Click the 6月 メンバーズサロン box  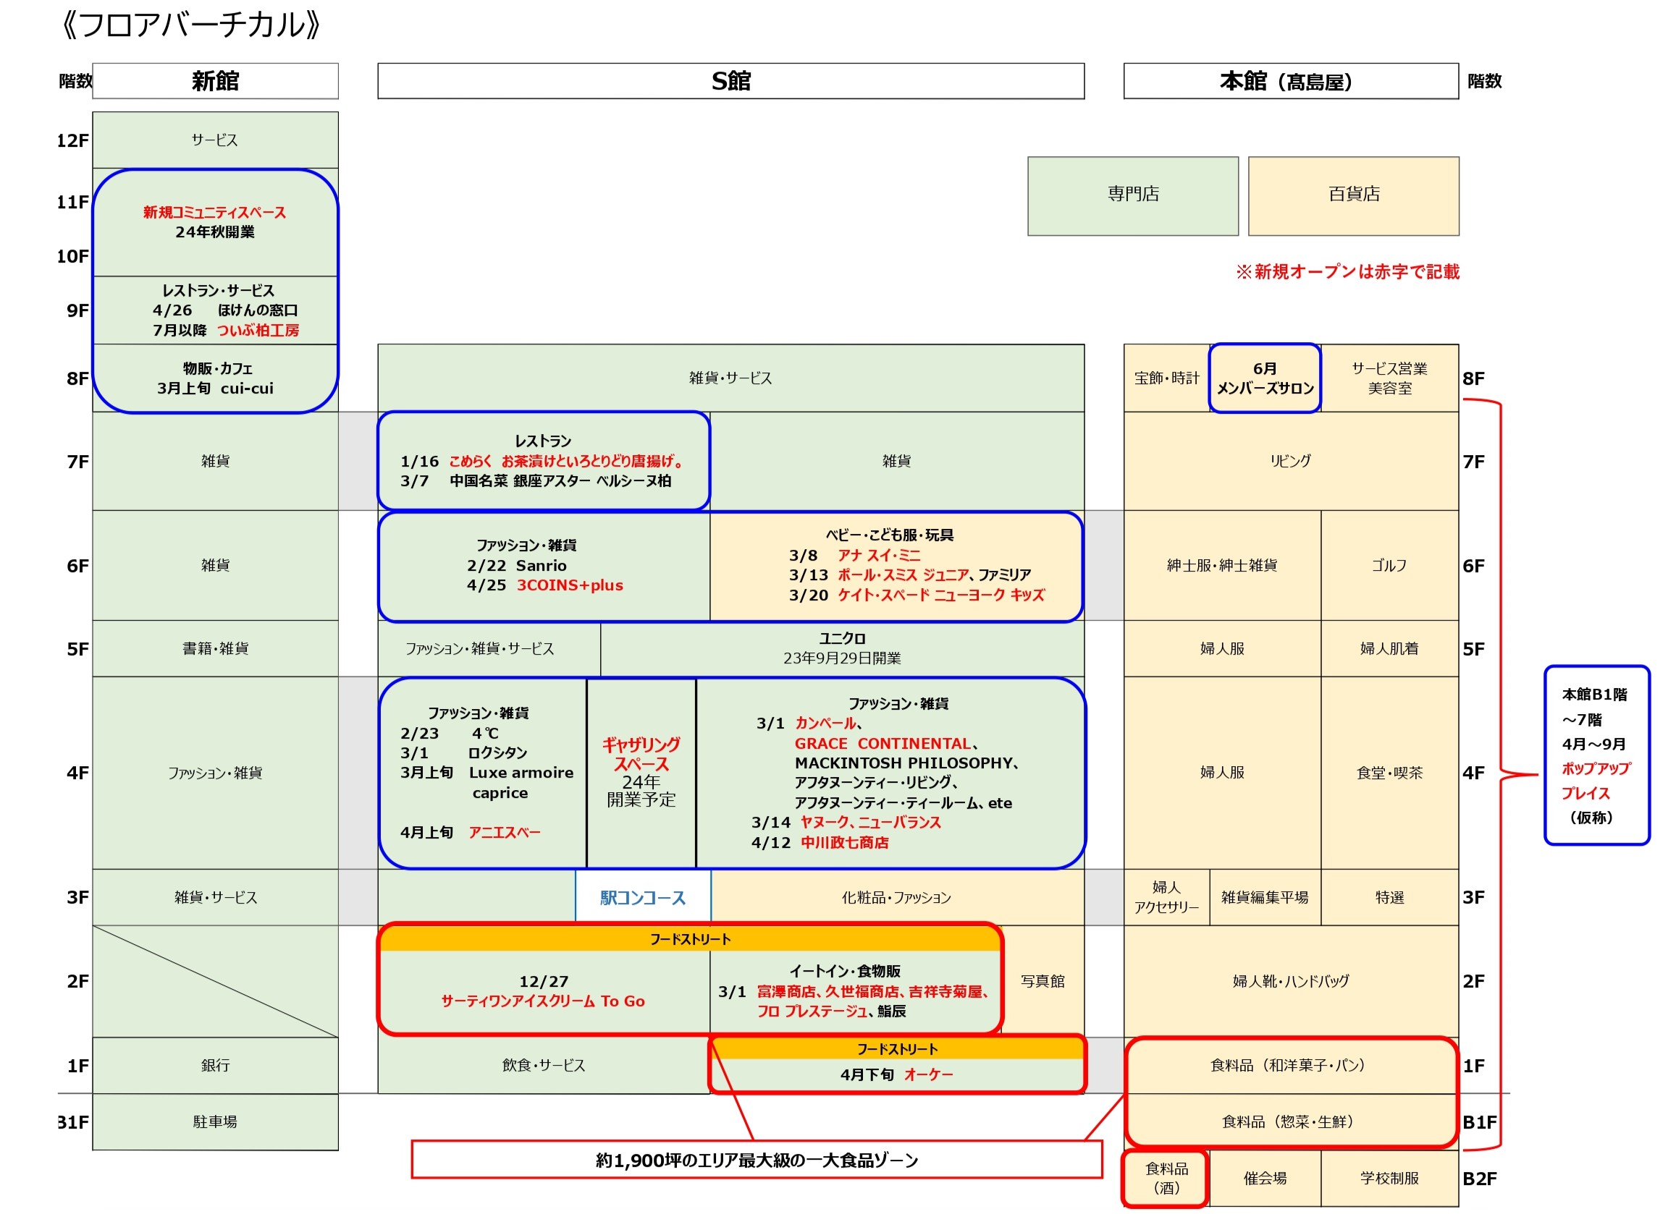pos(1265,378)
